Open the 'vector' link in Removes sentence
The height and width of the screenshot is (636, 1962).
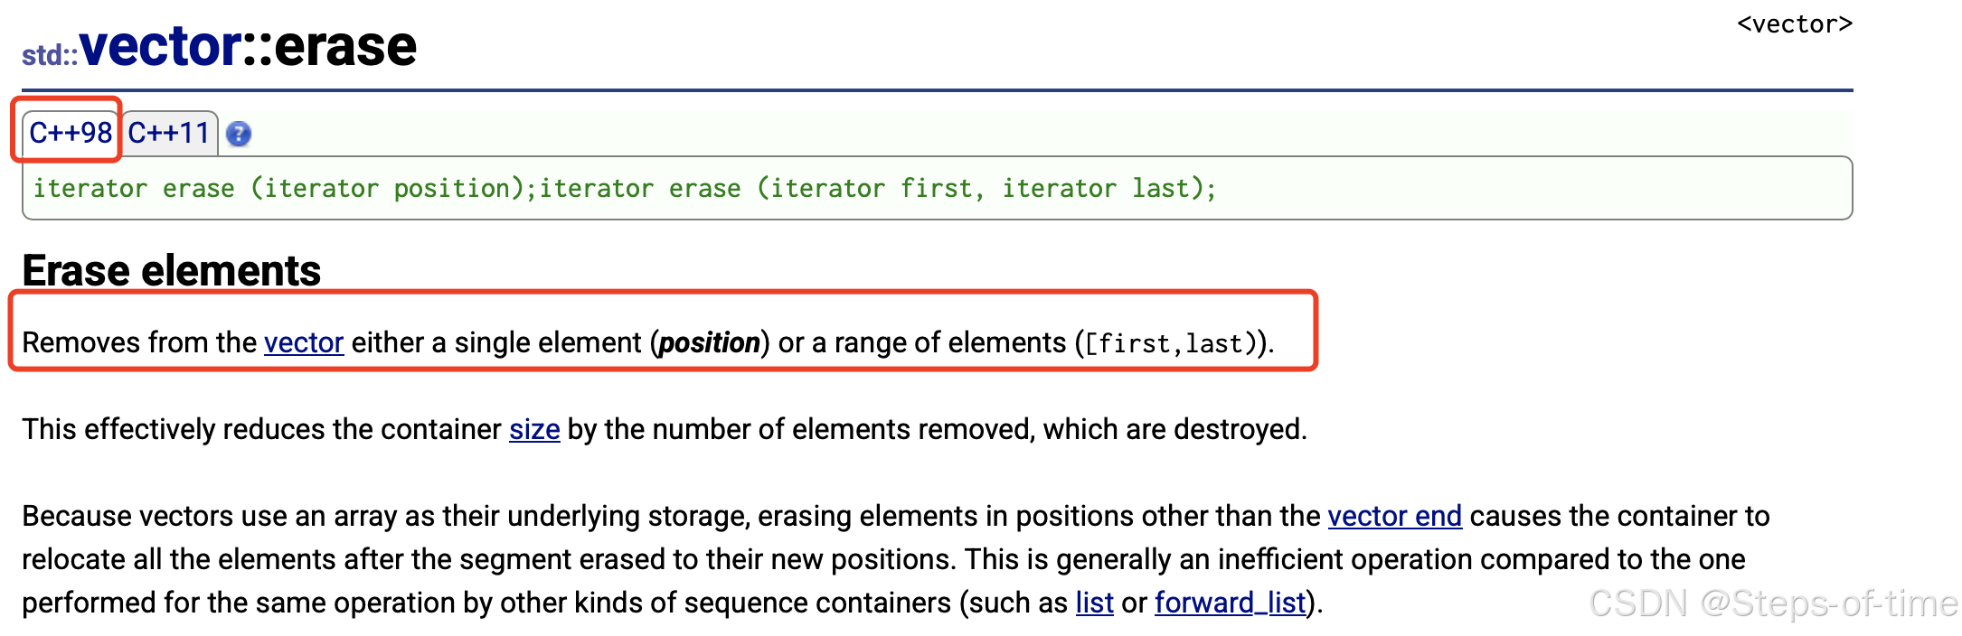pyautogui.click(x=304, y=342)
